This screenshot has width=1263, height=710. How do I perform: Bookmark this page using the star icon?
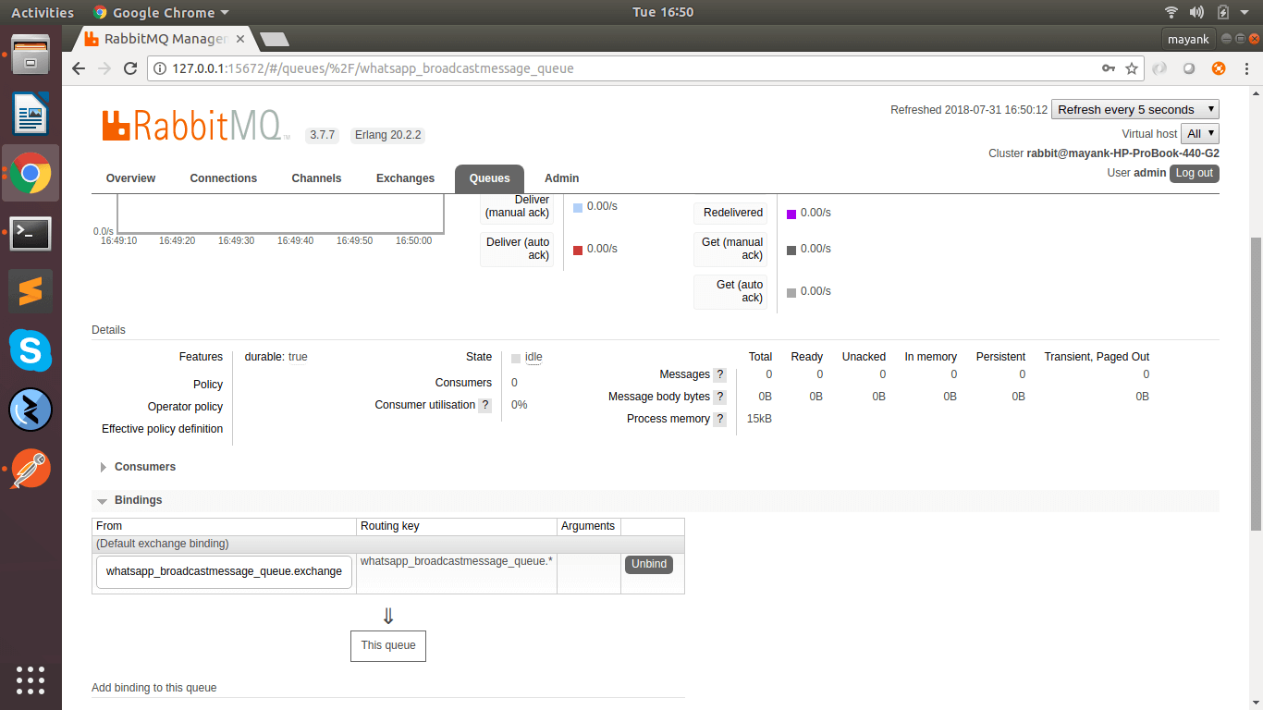(x=1132, y=68)
